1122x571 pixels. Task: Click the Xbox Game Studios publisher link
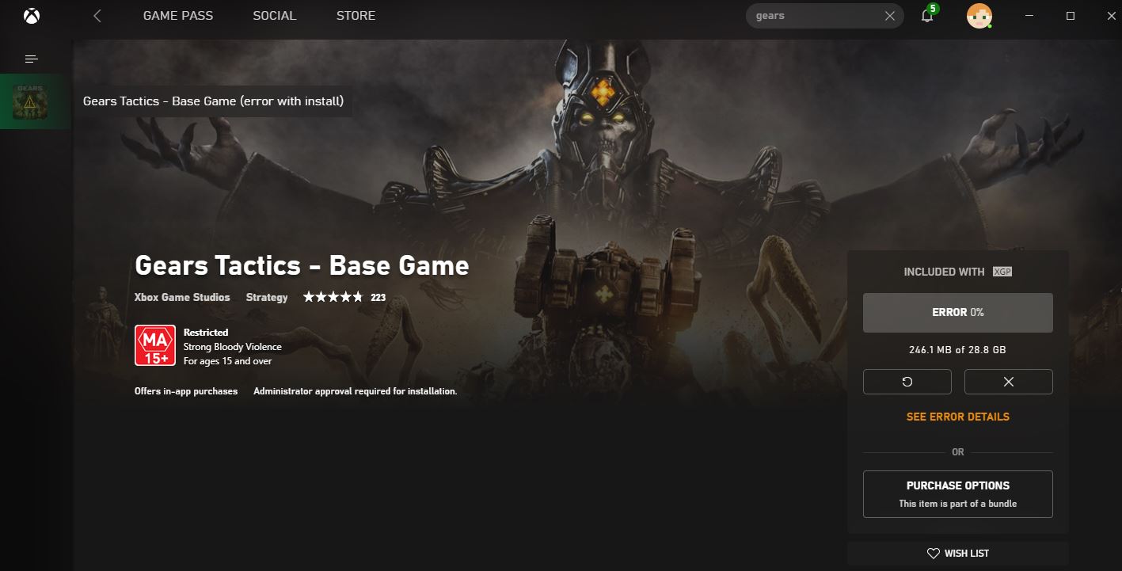[182, 298]
